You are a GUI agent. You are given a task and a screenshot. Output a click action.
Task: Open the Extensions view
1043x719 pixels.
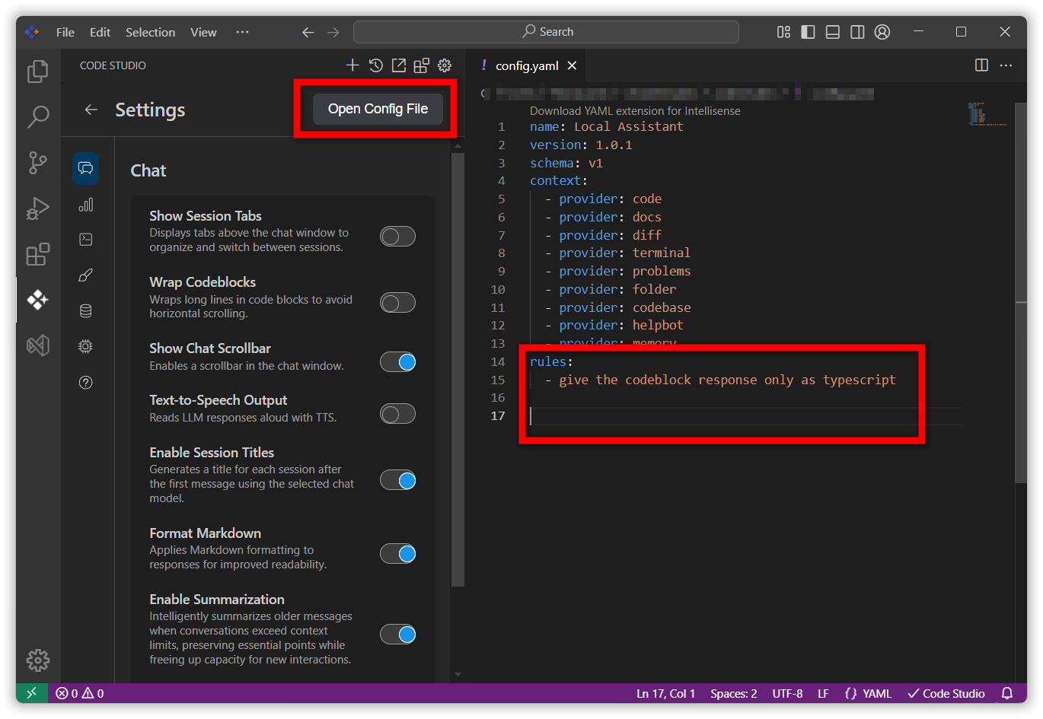pyautogui.click(x=37, y=254)
